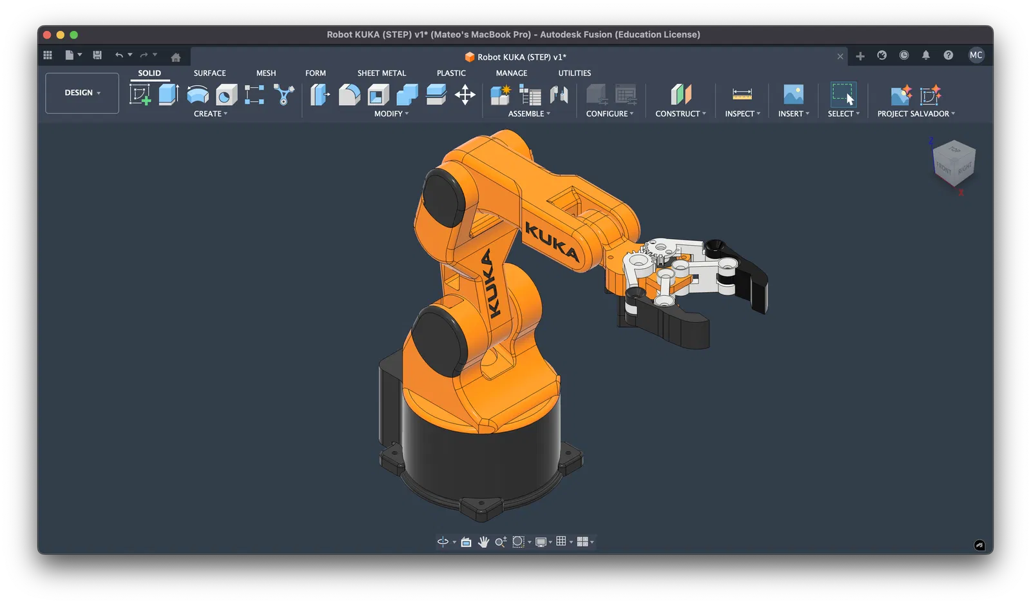
Task: Click the Pan hand tool
Action: pyautogui.click(x=483, y=542)
